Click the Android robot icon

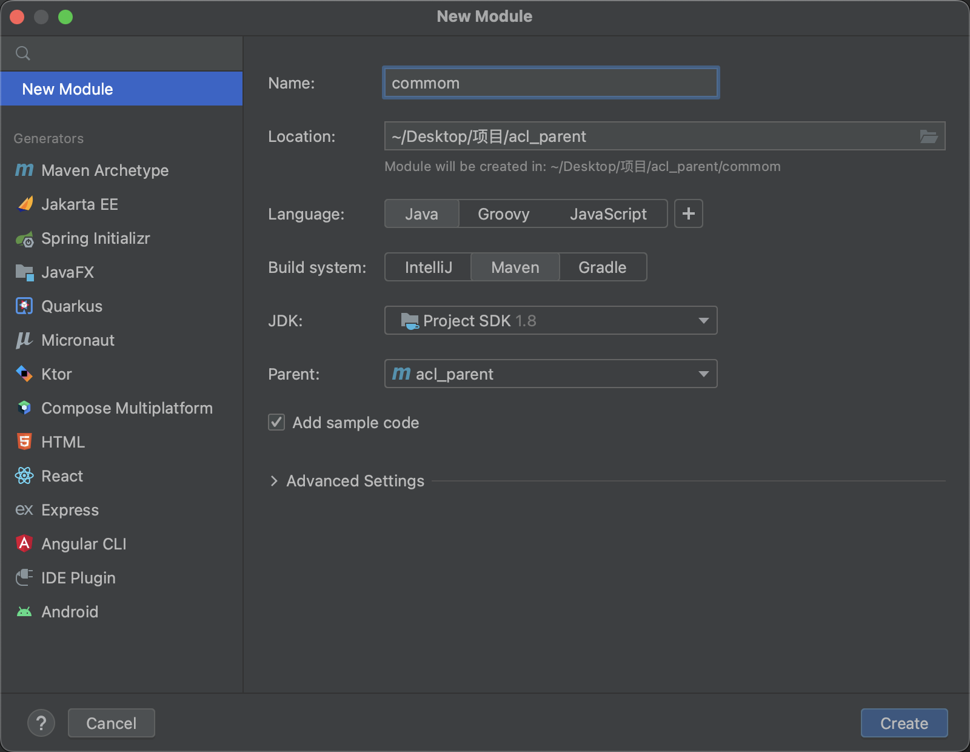click(x=24, y=612)
